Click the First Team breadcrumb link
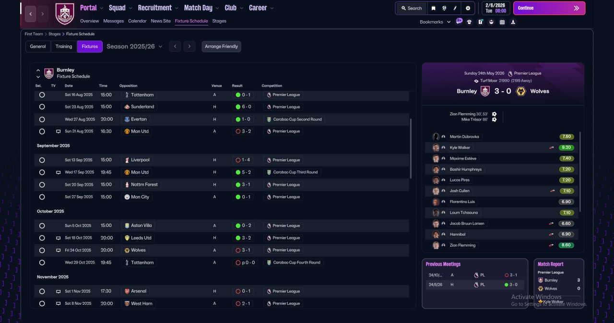The height and width of the screenshot is (323, 614). [34, 34]
